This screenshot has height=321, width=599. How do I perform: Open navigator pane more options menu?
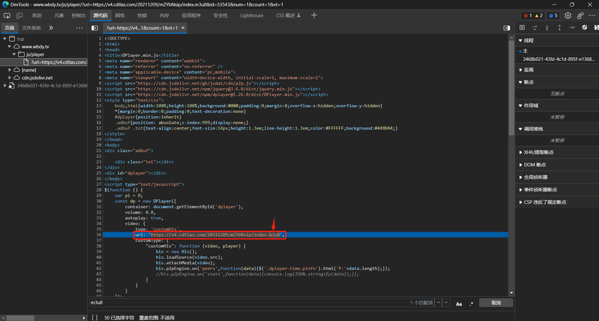pos(80,28)
